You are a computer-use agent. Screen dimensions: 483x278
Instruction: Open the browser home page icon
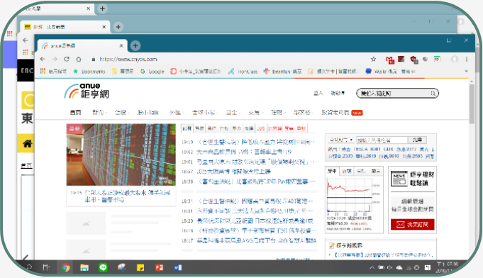pyautogui.click(x=79, y=59)
